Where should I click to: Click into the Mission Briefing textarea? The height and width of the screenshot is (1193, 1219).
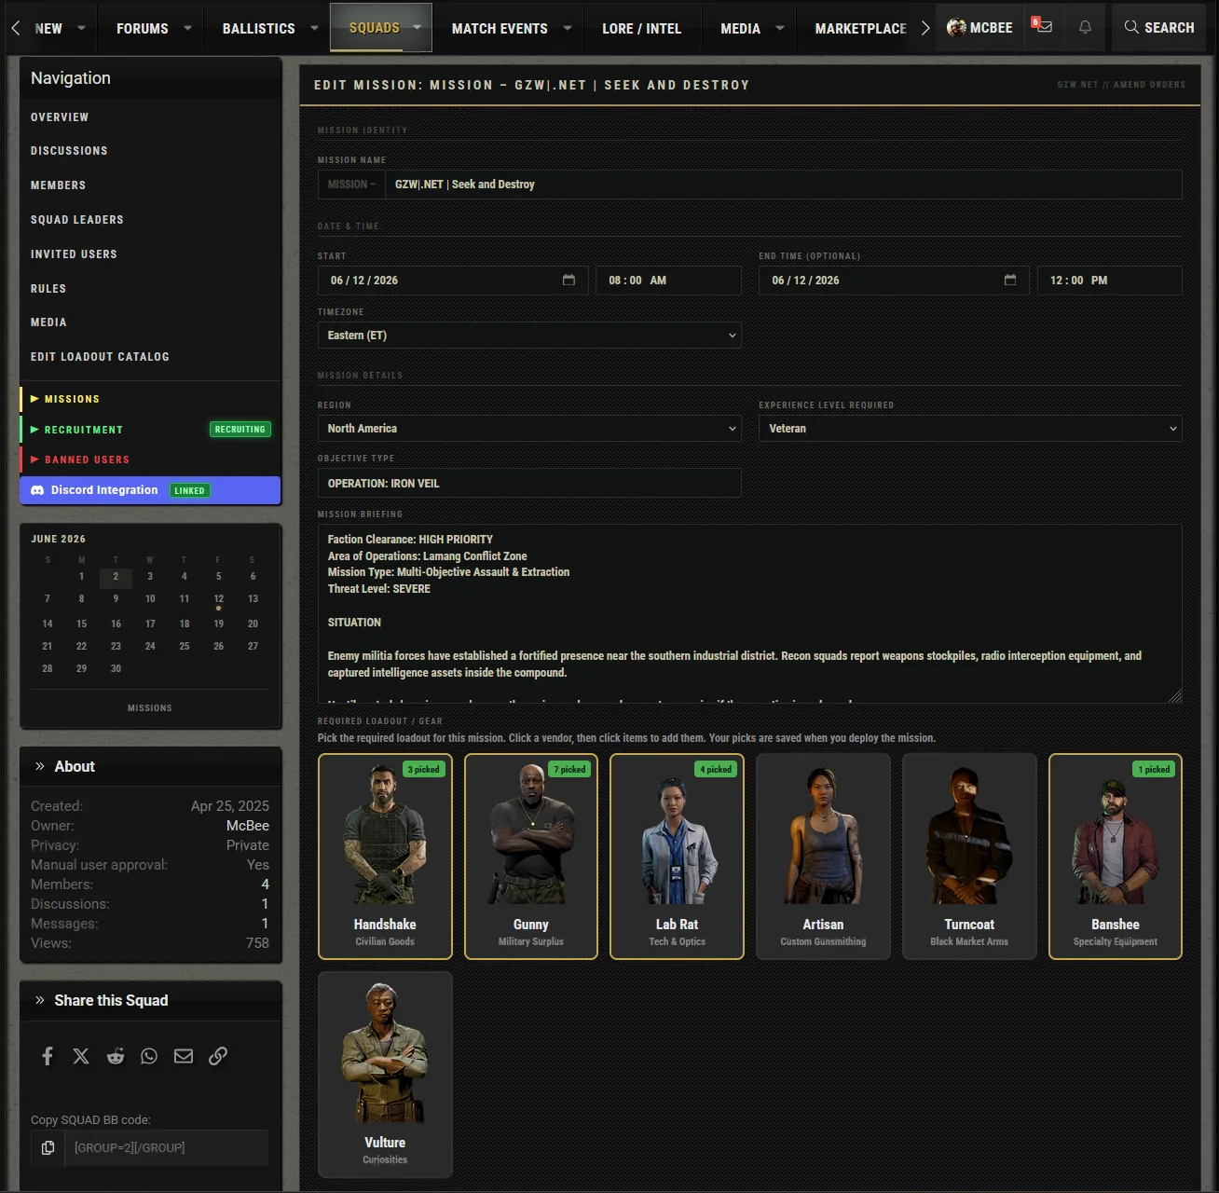(750, 613)
